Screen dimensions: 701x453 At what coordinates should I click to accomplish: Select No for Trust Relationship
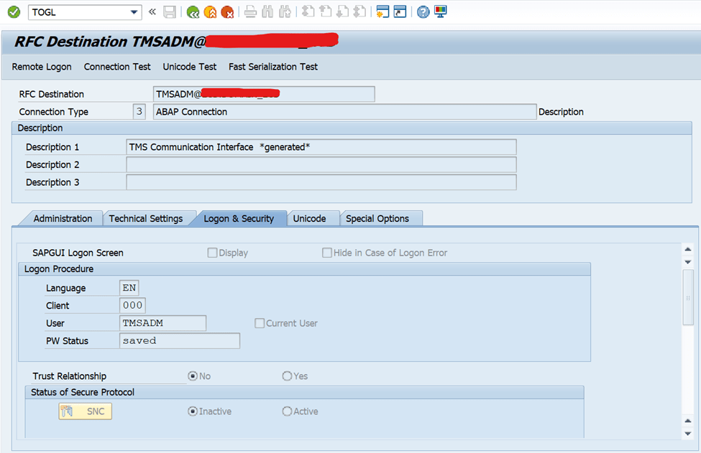point(193,376)
